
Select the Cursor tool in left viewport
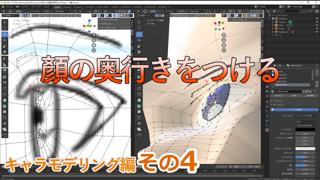[x=5, y=28]
